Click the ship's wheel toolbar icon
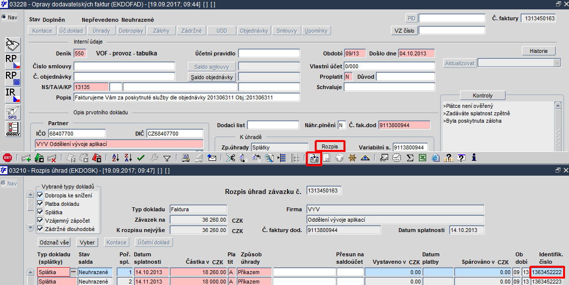This screenshot has height=285, width=569. 352,158
